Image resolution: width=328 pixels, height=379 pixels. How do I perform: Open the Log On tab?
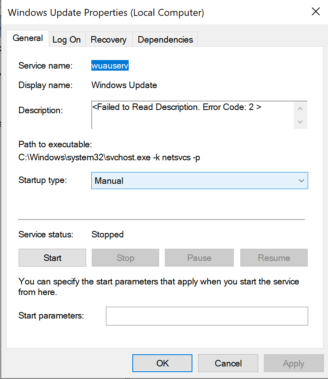[x=67, y=40]
